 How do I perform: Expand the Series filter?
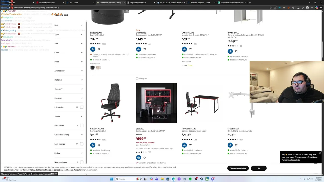coord(69,153)
